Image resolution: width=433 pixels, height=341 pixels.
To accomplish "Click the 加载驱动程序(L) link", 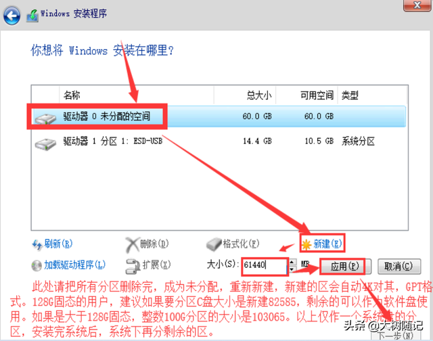I will click(x=75, y=265).
